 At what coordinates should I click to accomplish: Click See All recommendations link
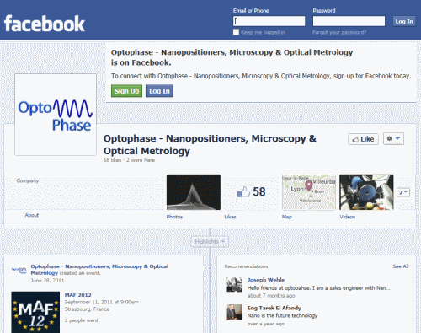pyautogui.click(x=401, y=266)
